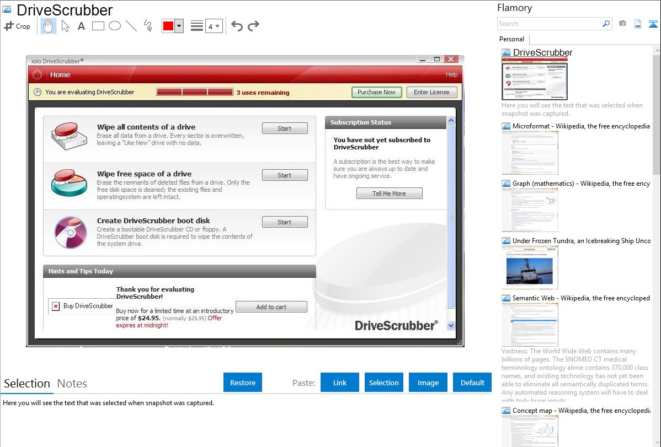The width and height of the screenshot is (661, 447).
Task: Click the snapshot icon beside DriveScrubber title
Action: 7,9
